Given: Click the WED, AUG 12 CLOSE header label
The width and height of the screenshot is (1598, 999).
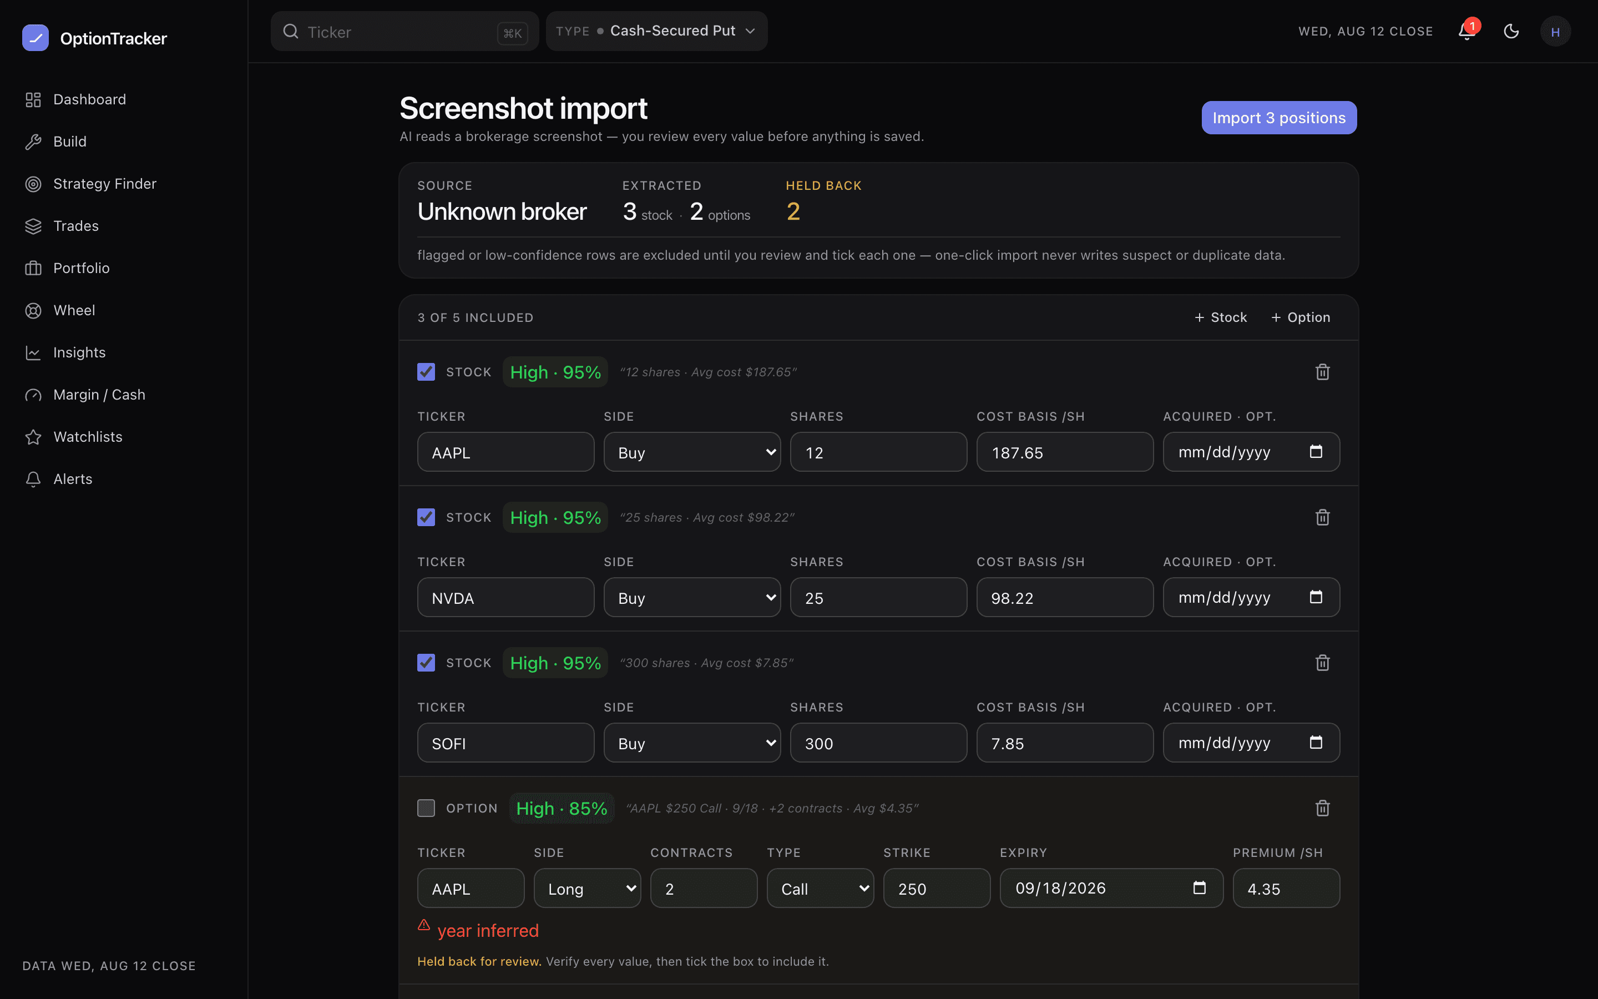Looking at the screenshot, I should pos(1366,31).
